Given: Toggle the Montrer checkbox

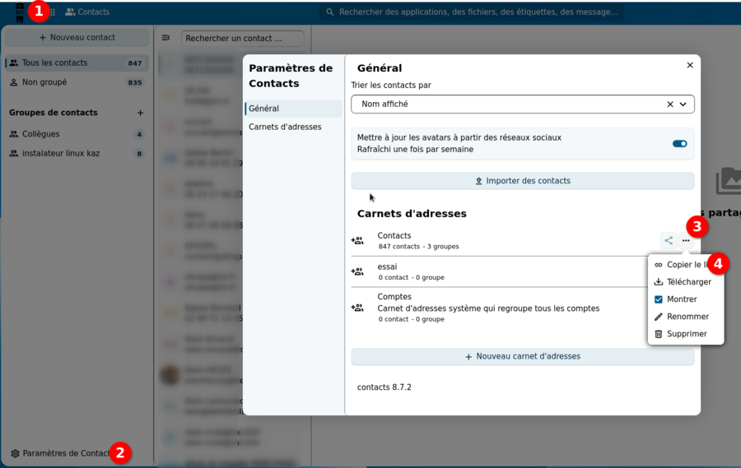Looking at the screenshot, I should click(x=659, y=299).
